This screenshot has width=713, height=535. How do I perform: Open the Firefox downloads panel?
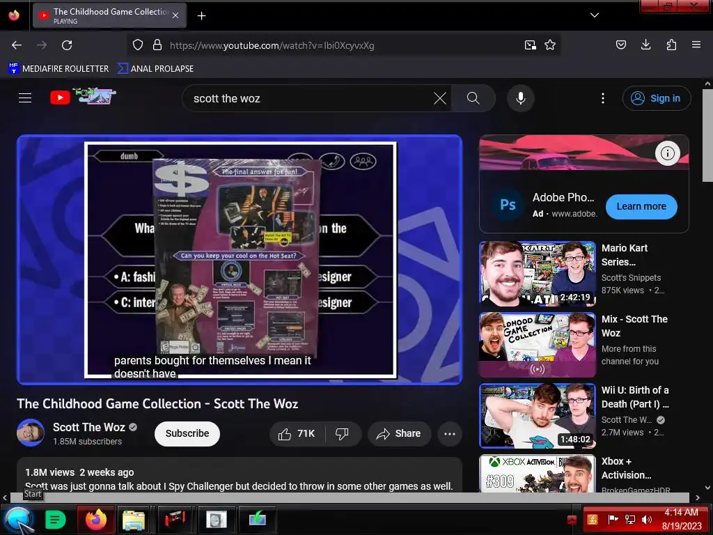(x=645, y=45)
